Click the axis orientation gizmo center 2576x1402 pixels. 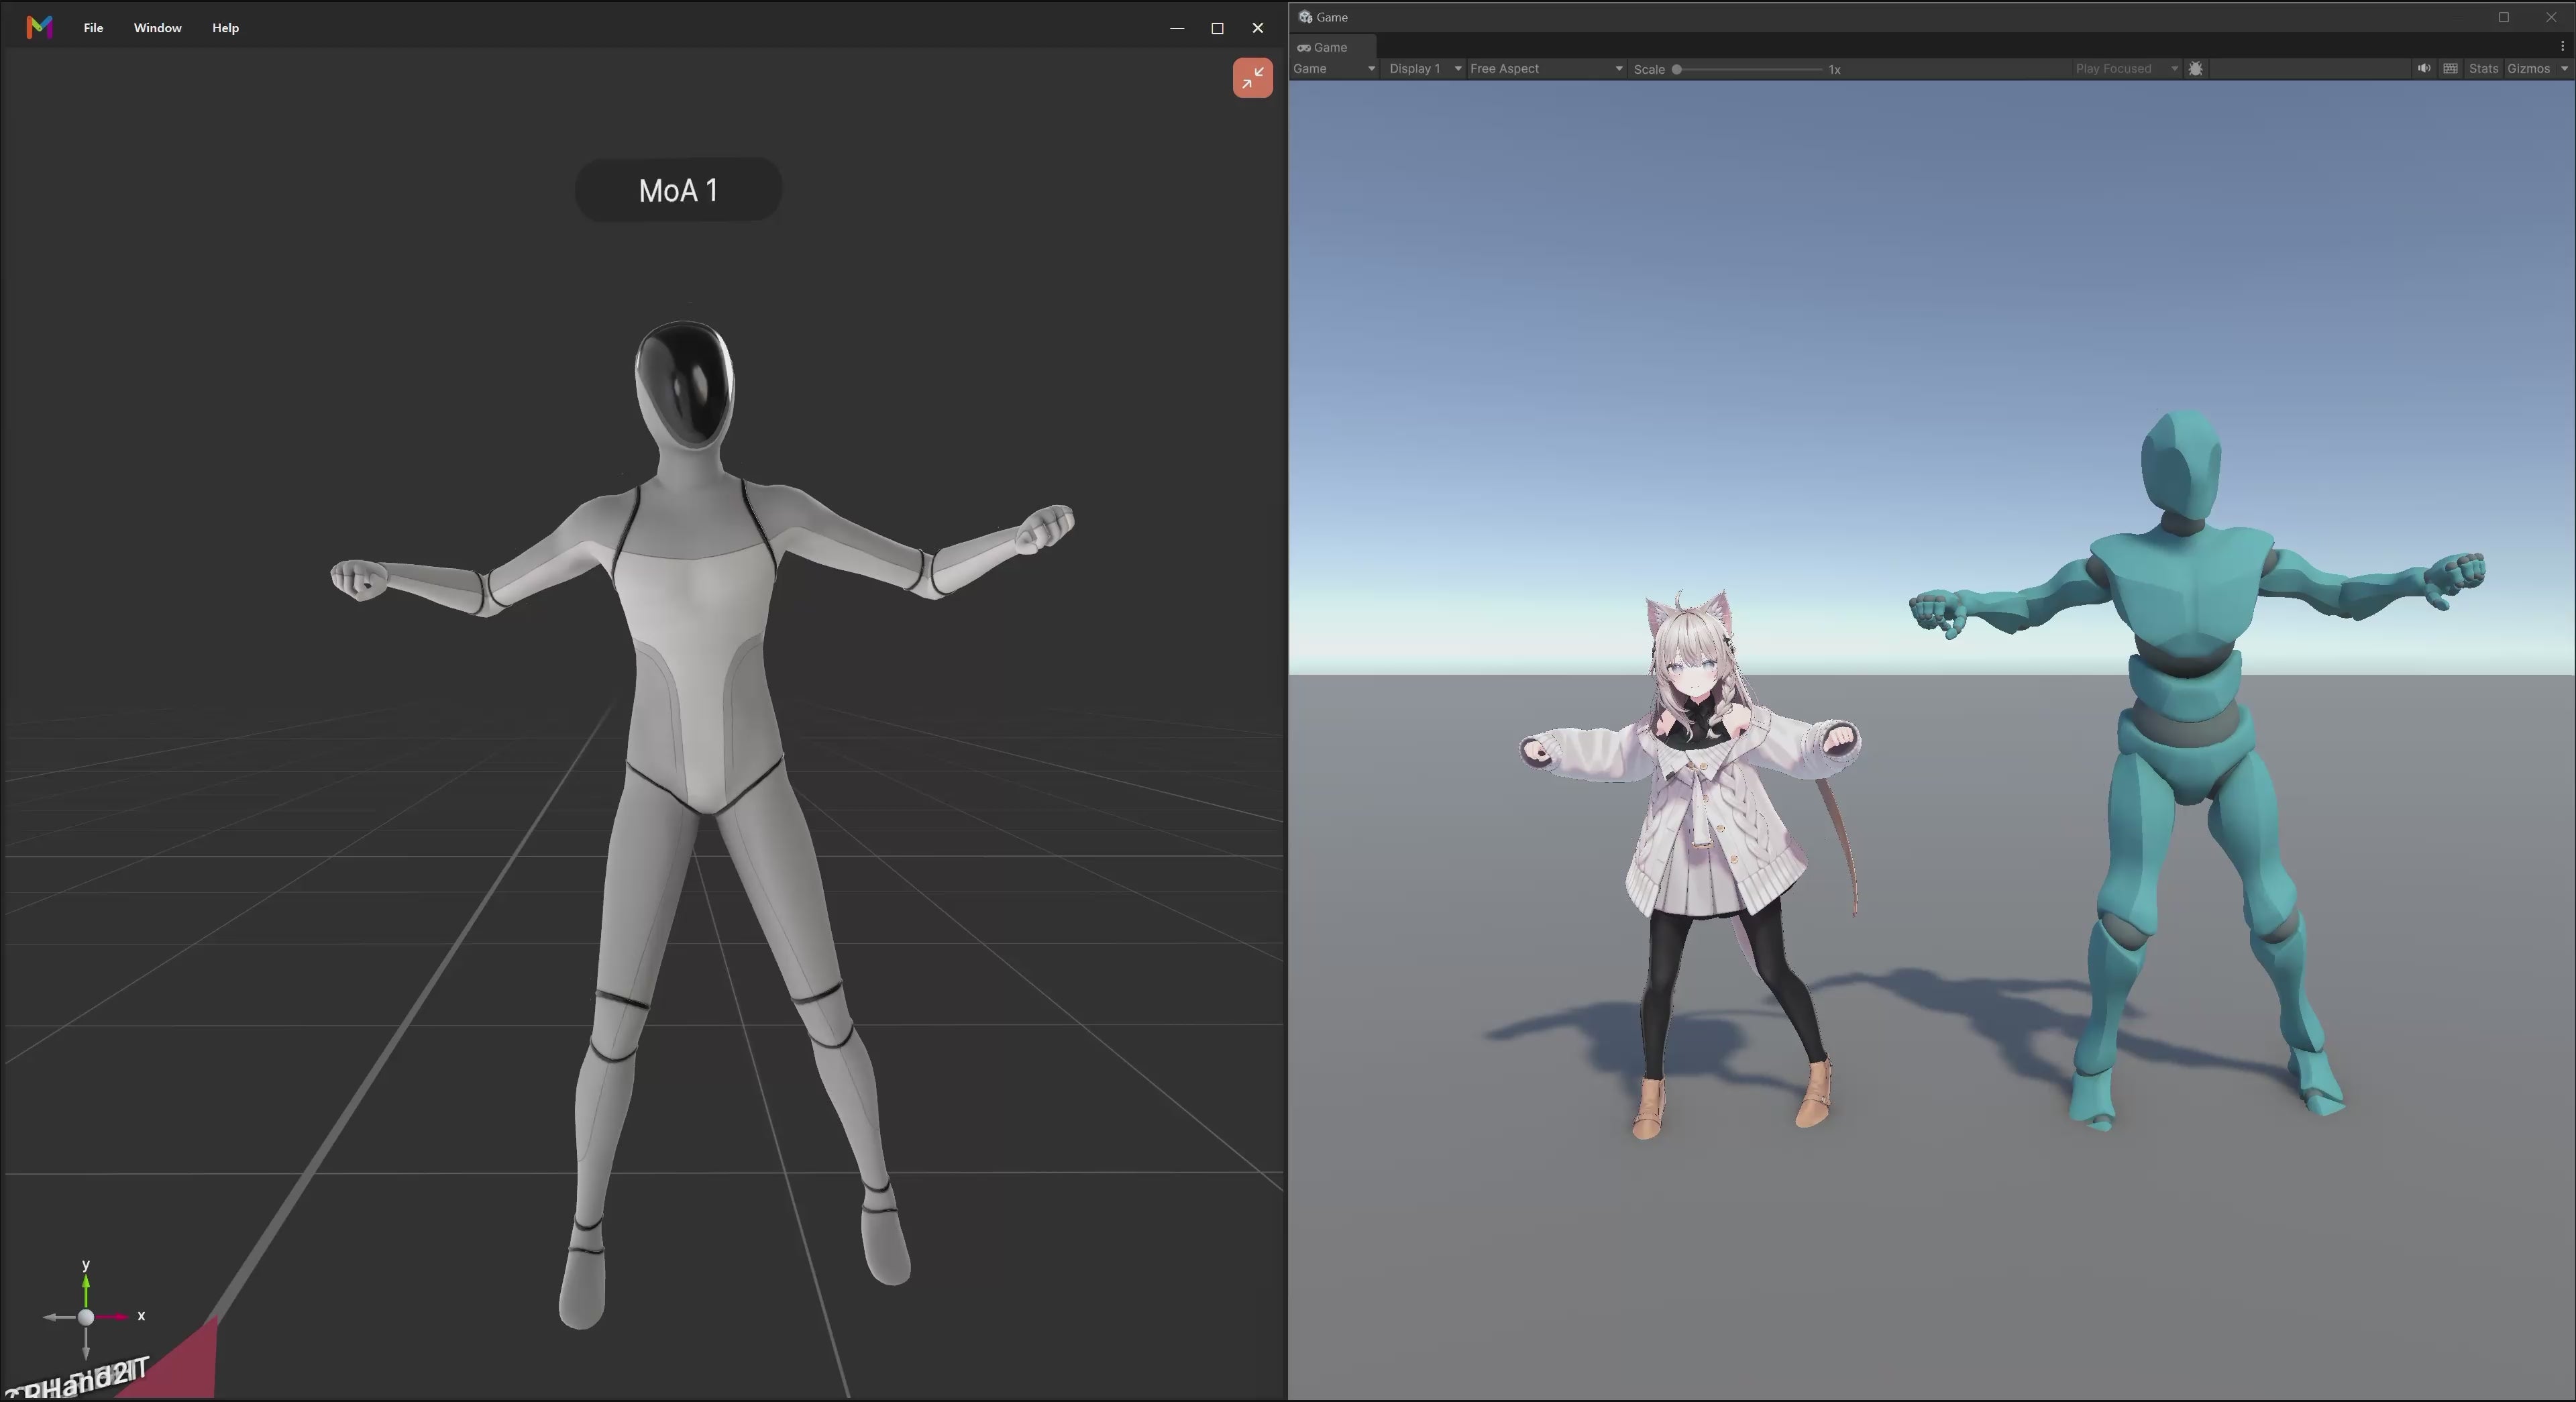coord(86,1317)
